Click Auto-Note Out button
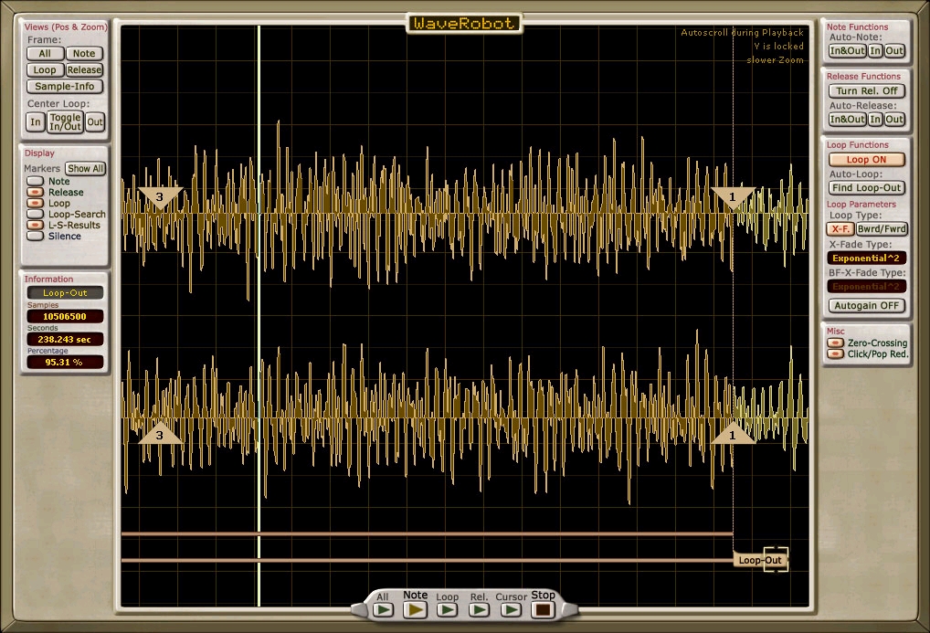This screenshot has height=633, width=930. click(894, 51)
